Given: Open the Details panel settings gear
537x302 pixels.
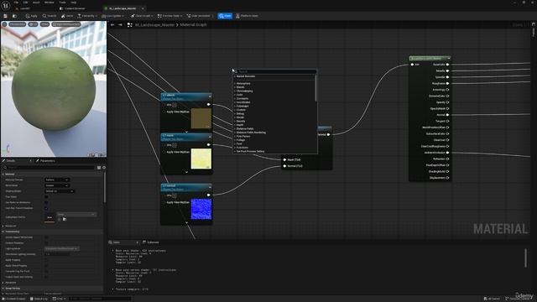Looking at the screenshot, I should [x=104, y=168].
